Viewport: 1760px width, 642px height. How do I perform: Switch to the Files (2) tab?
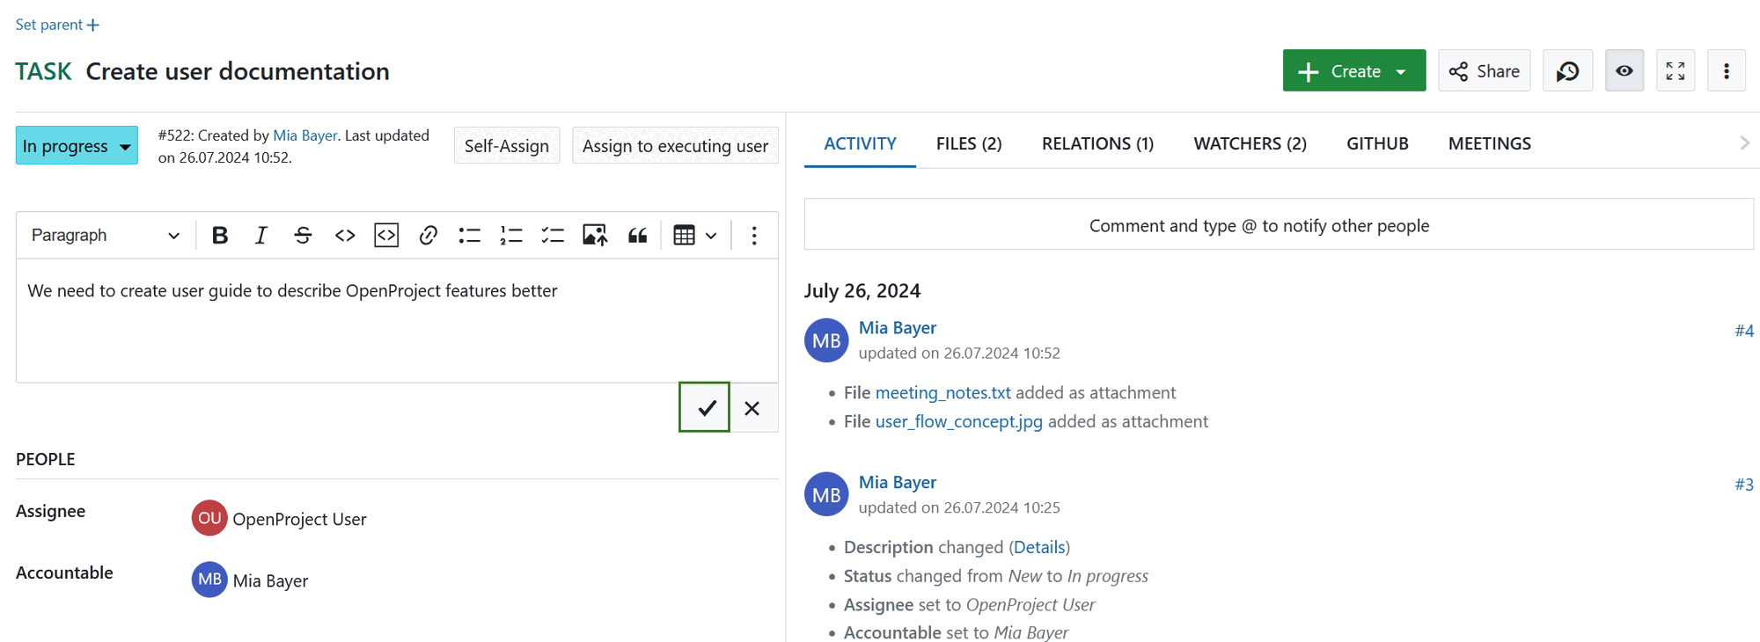pos(969,143)
